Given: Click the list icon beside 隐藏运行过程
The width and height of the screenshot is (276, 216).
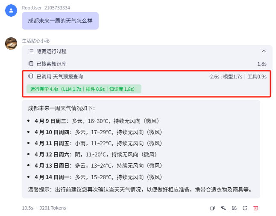Looking at the screenshot, I should [31, 51].
